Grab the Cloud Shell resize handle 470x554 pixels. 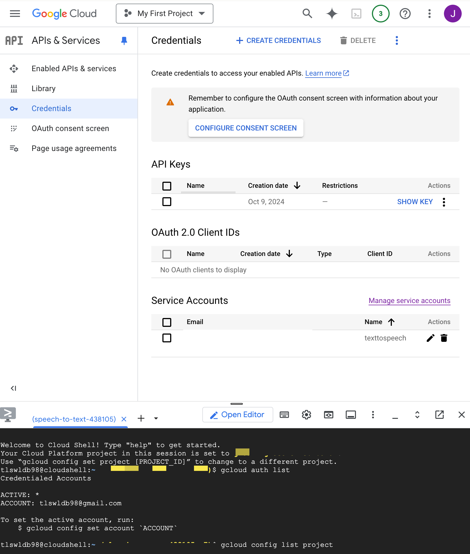pyautogui.click(x=237, y=404)
